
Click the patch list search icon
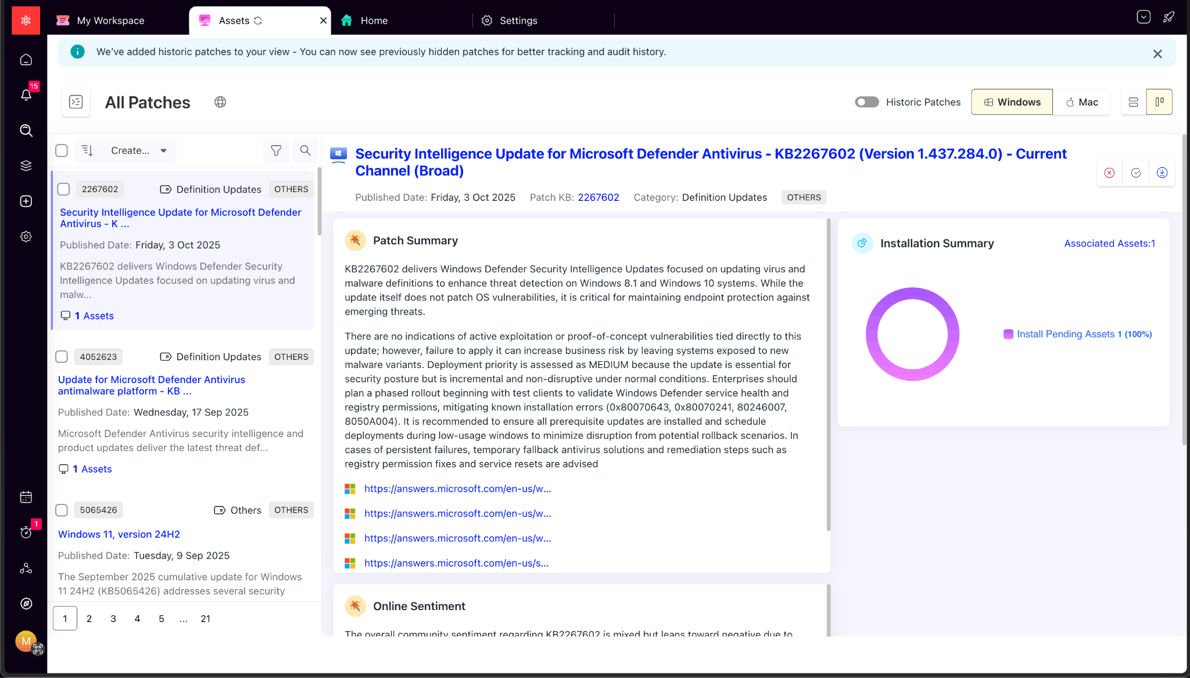[x=305, y=150]
